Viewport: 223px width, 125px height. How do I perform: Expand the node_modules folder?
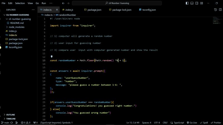[16, 27]
